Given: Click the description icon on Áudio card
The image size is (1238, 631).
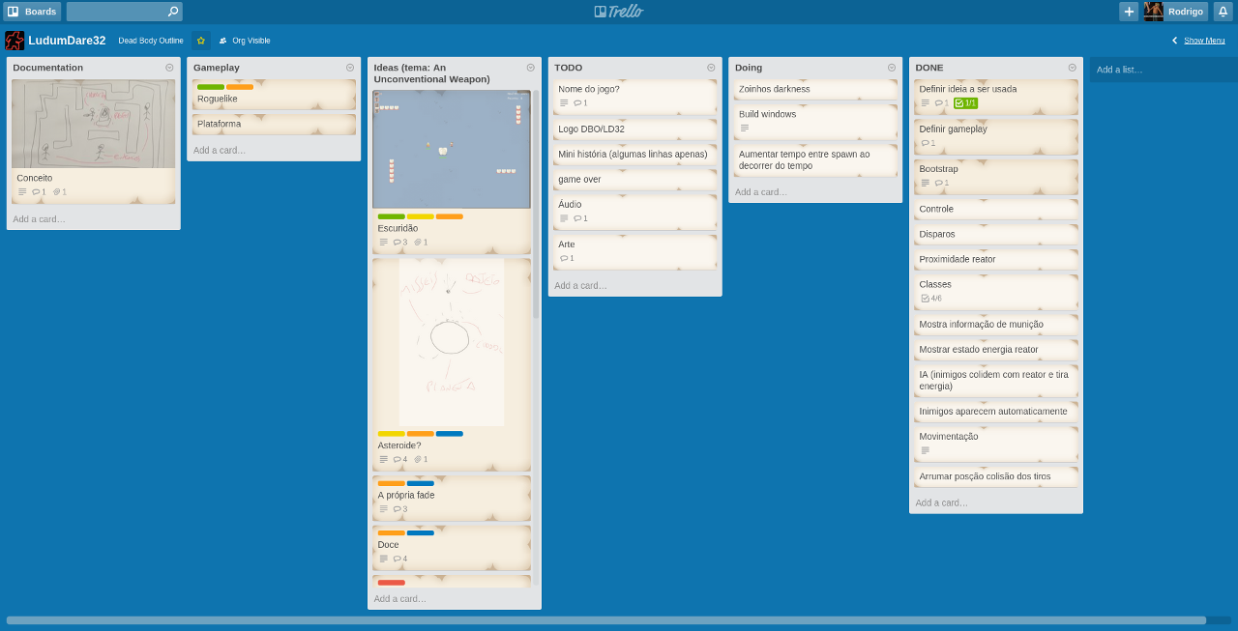Looking at the screenshot, I should (x=564, y=218).
